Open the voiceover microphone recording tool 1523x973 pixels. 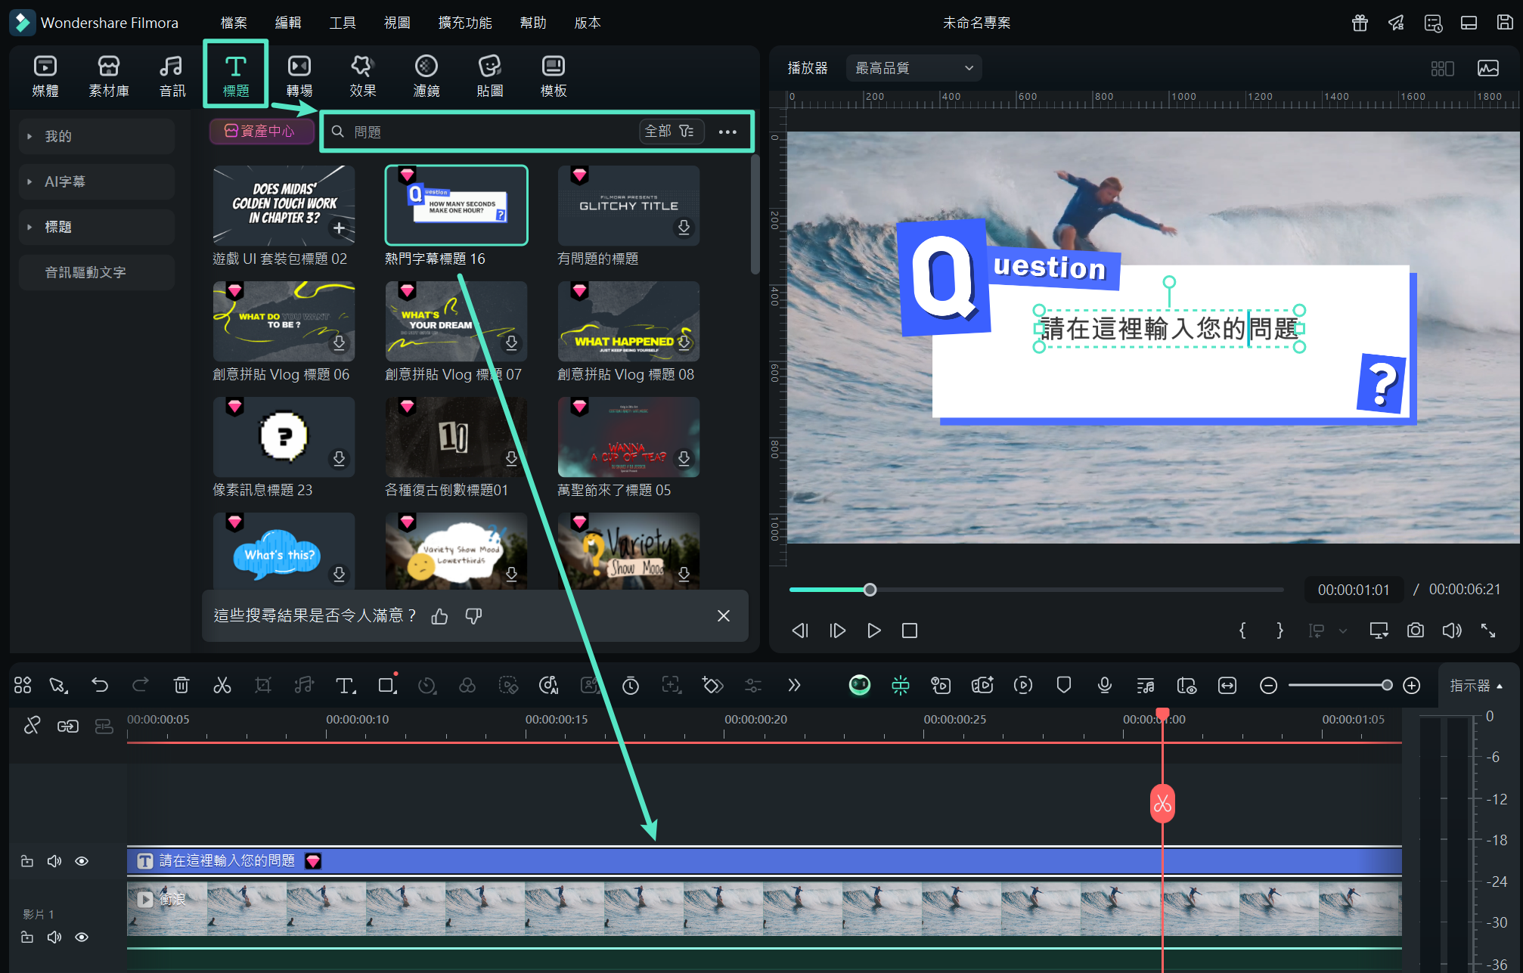pos(1104,685)
